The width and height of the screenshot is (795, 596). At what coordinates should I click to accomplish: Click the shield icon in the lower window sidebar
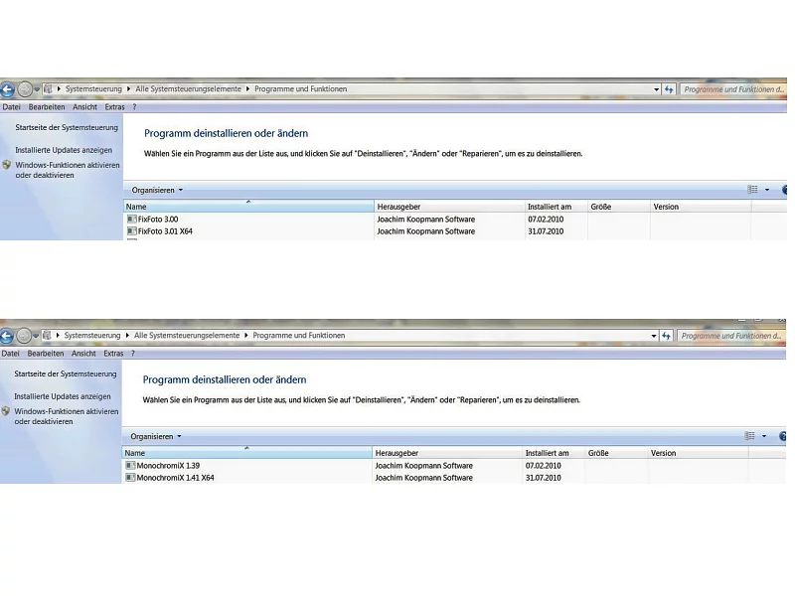pos(6,411)
